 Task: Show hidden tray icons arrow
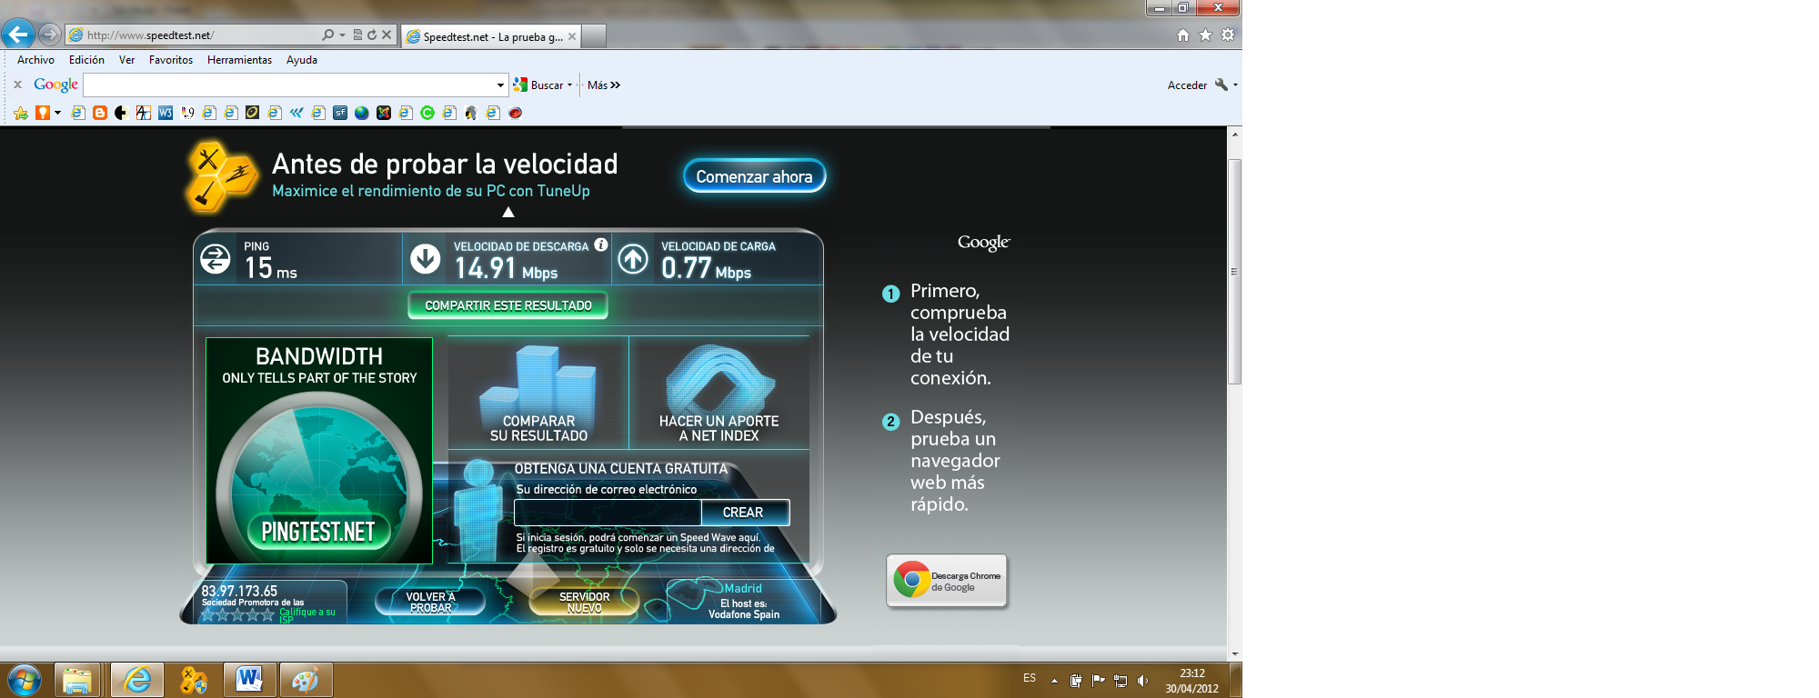click(x=1054, y=680)
